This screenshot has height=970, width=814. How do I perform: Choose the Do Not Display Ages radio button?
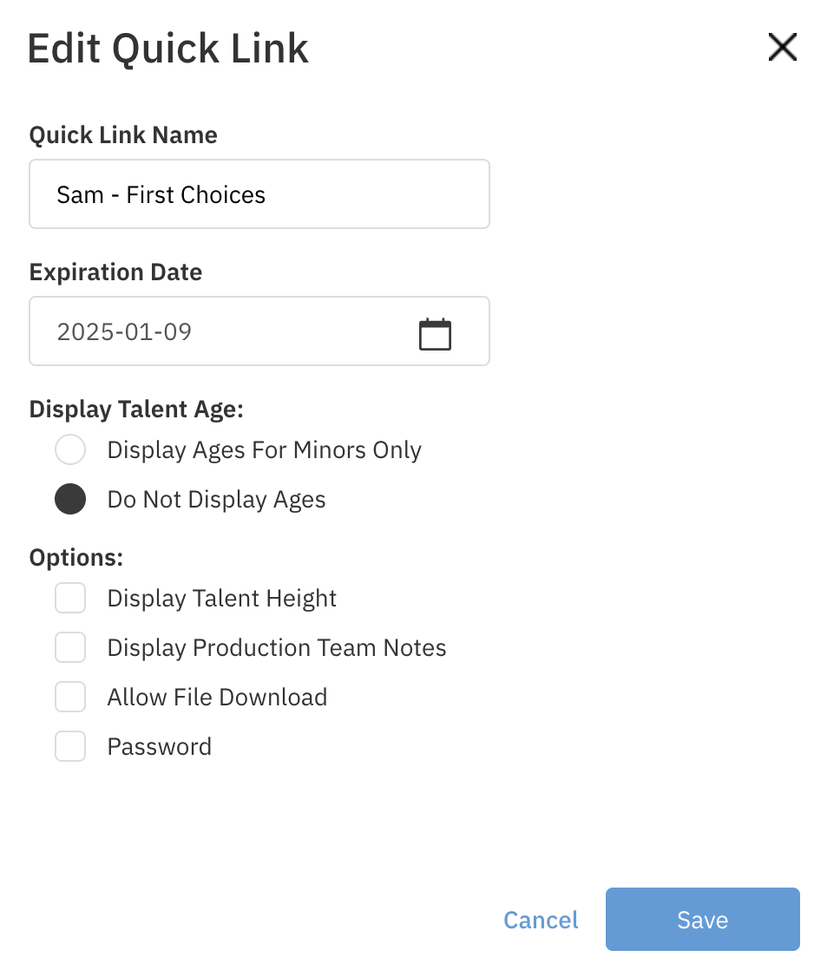tap(70, 500)
